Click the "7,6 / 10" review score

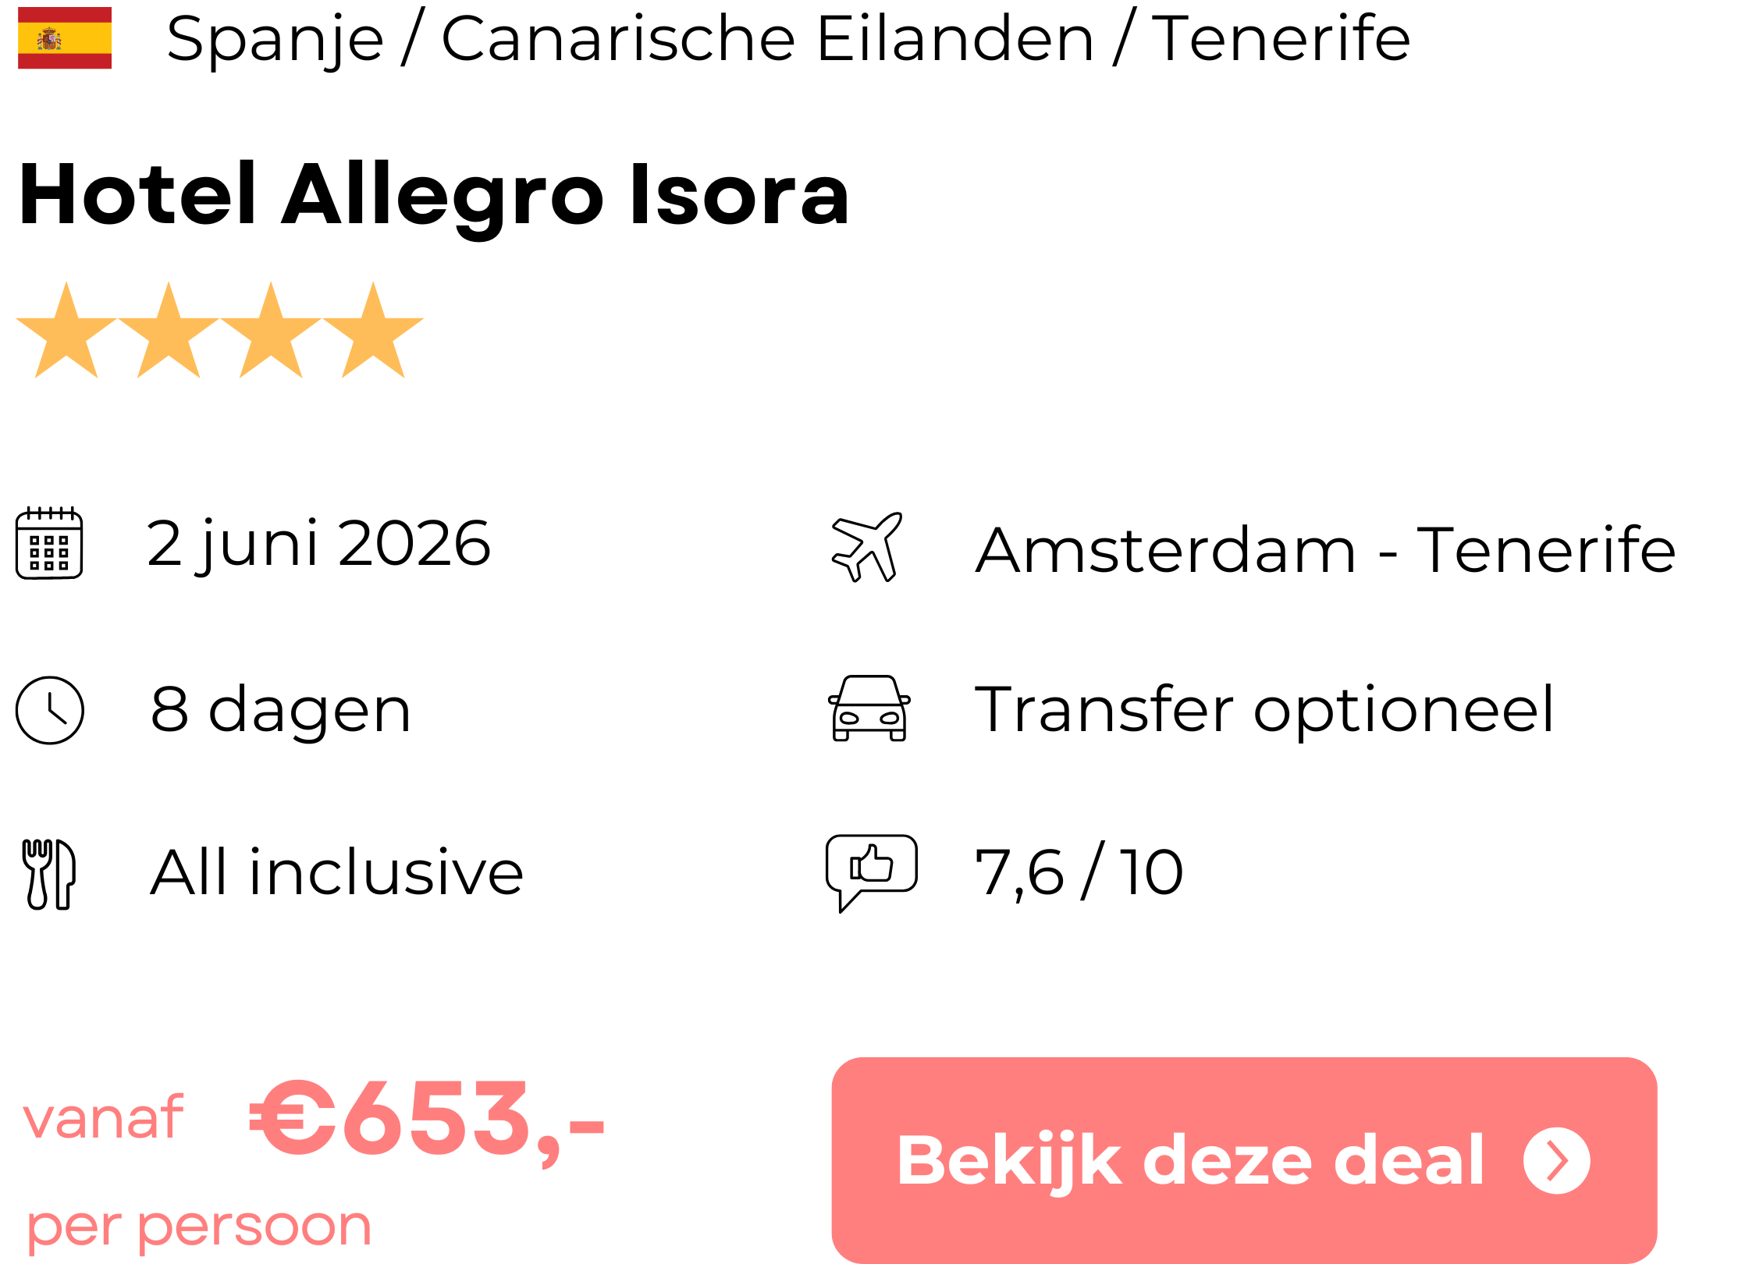click(x=1079, y=872)
